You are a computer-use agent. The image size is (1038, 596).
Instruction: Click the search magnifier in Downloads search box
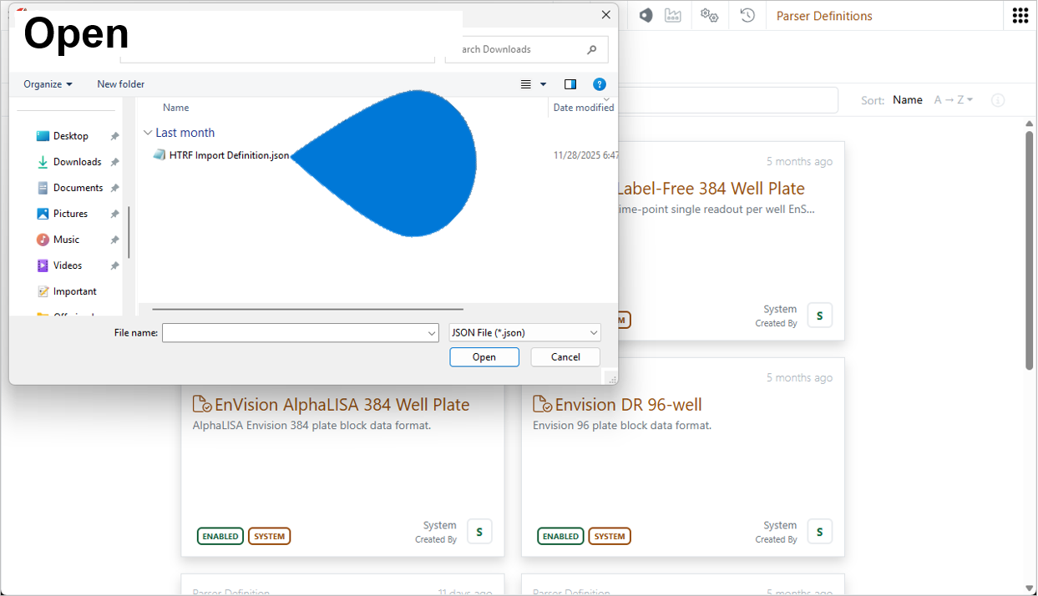click(x=592, y=50)
